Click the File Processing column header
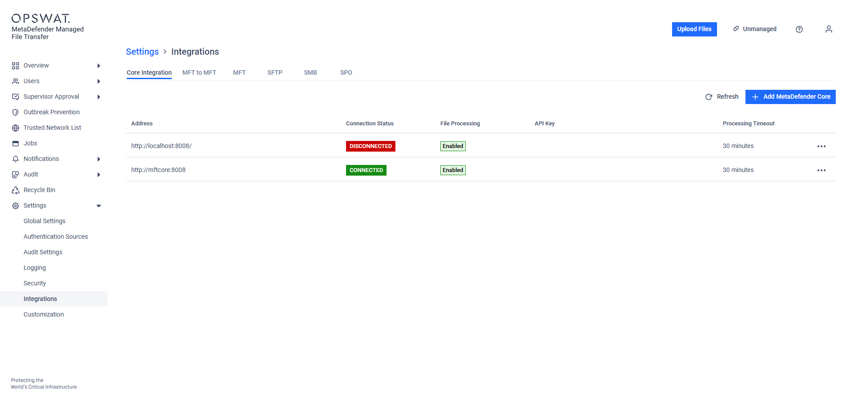This screenshot has width=854, height=405. 460,124
